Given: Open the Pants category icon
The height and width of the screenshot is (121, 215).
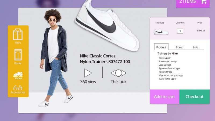Looking at the screenshot, I should pyautogui.click(x=18, y=55).
